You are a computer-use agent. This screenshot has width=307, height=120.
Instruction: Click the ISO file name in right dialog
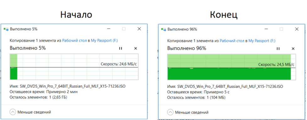(230, 86)
